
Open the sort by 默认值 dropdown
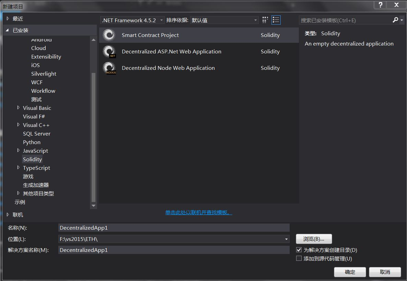pos(224,20)
